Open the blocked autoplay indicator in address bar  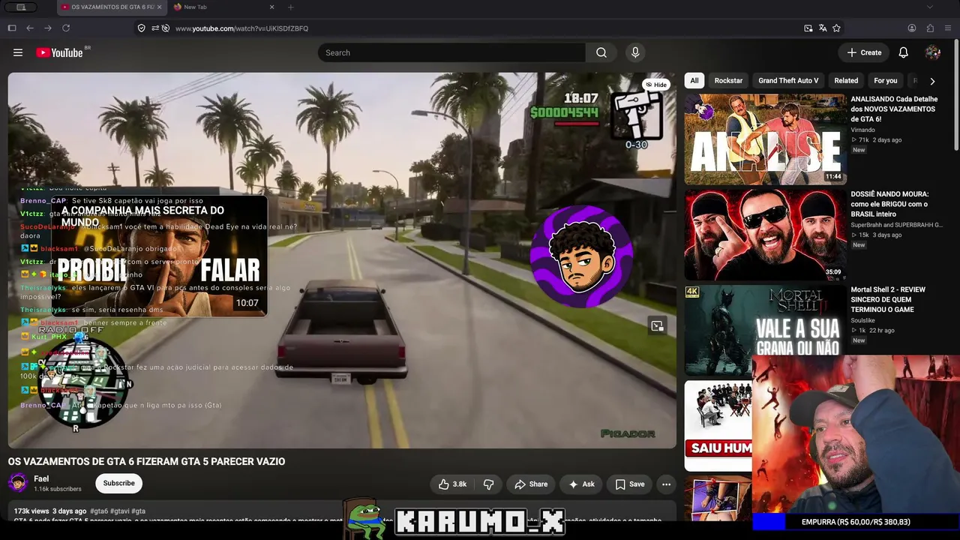165,28
